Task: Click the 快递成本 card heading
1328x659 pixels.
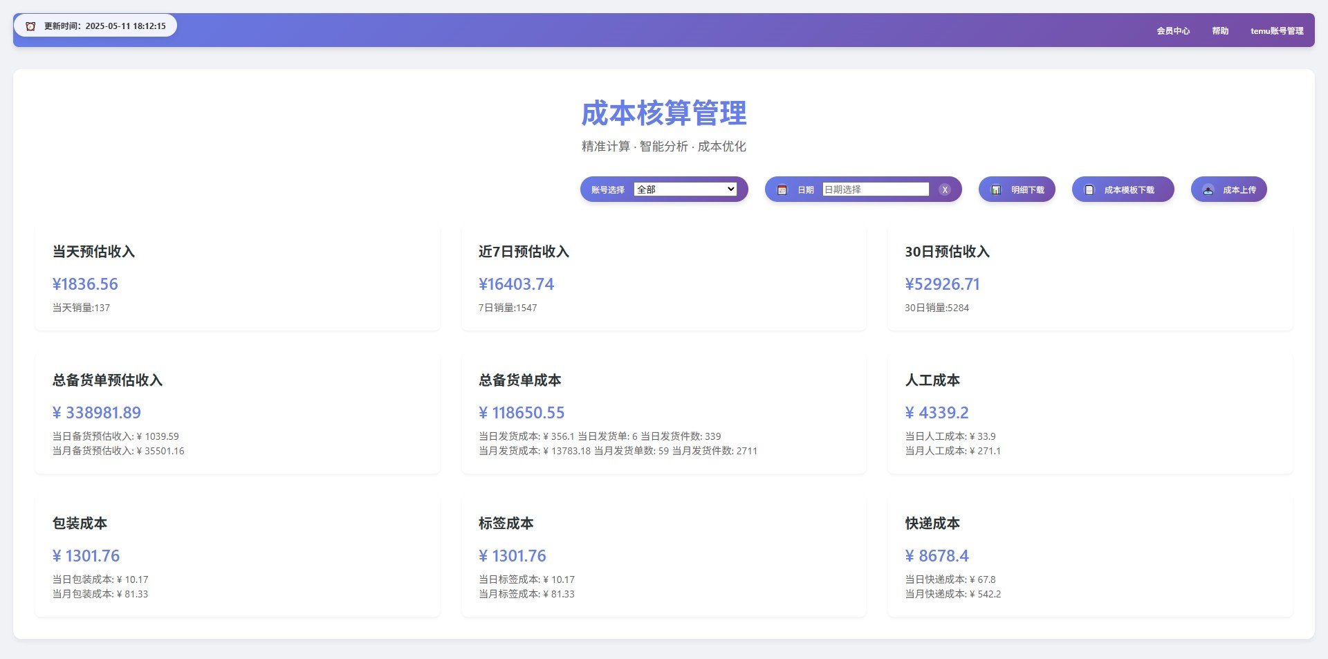Action: (932, 523)
